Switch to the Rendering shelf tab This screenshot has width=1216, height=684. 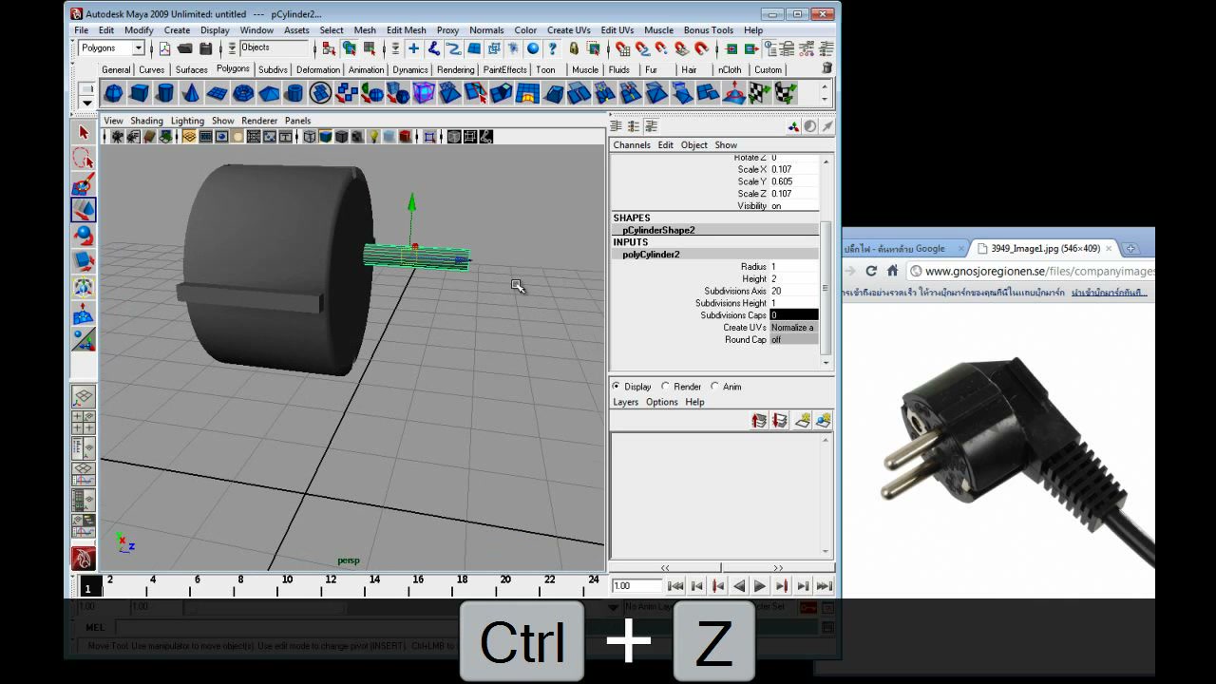point(456,69)
